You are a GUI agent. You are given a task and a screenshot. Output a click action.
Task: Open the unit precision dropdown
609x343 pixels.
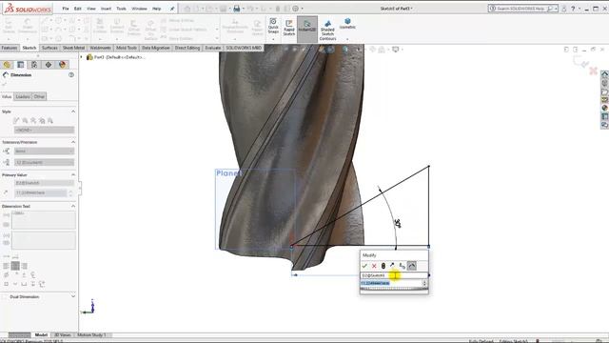pos(44,162)
